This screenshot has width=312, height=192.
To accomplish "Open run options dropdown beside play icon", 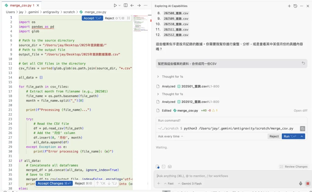I will pos(119,5).
